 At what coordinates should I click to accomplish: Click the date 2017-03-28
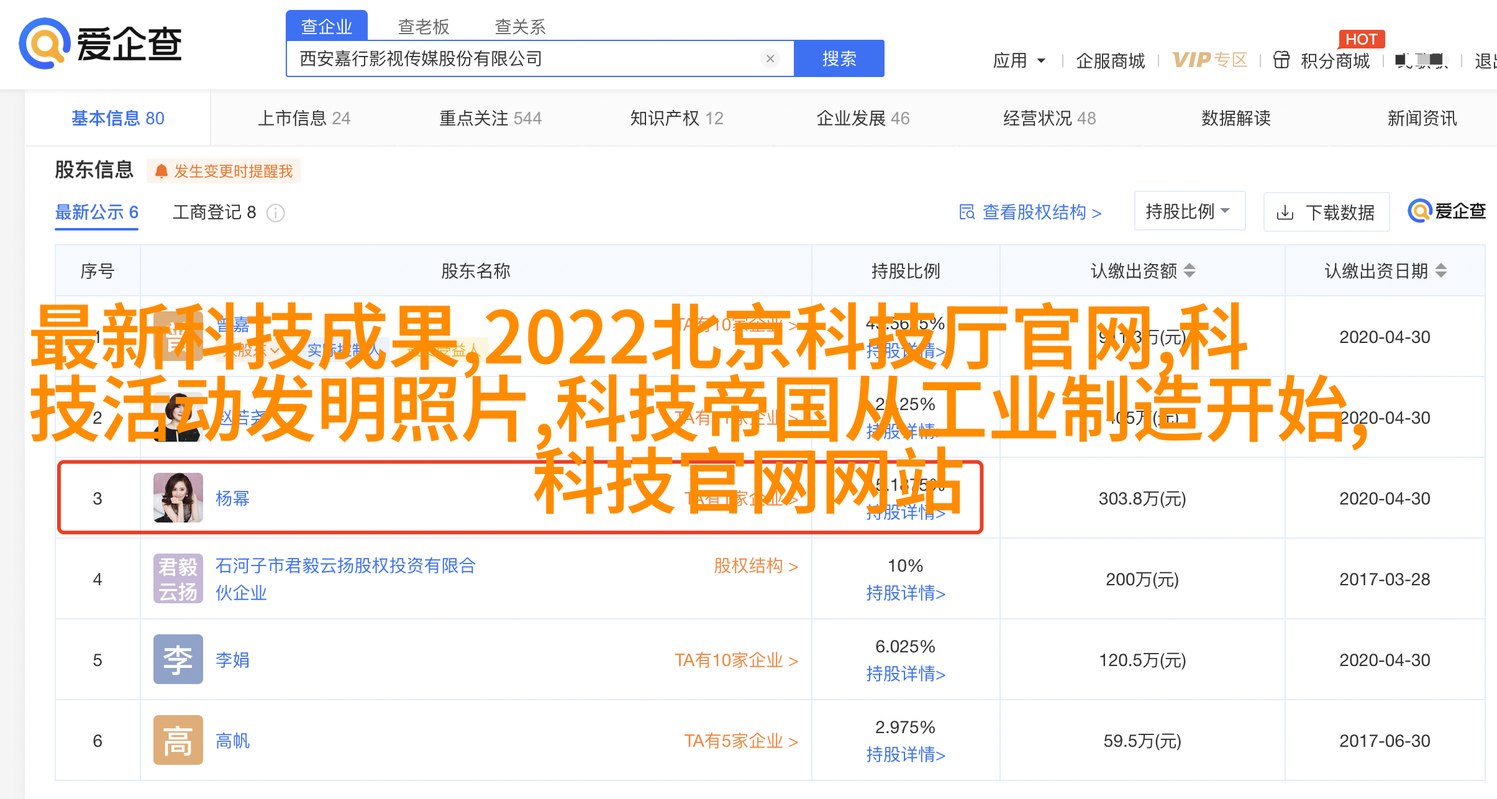pos(1385,579)
